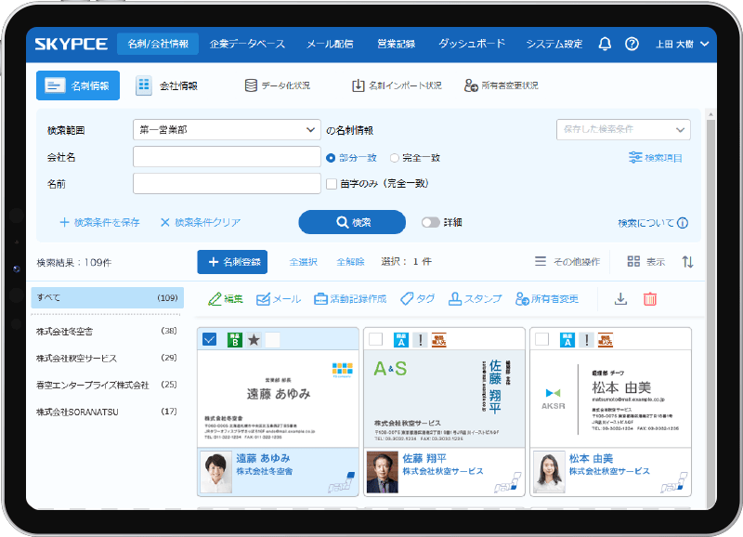743x537 pixels.
Task: Toggle the 詳細 switch
Action: click(430, 222)
